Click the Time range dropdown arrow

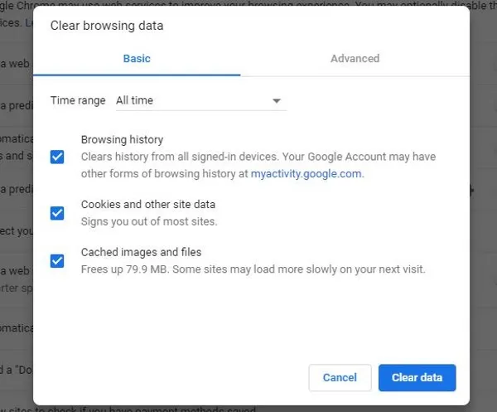click(277, 101)
